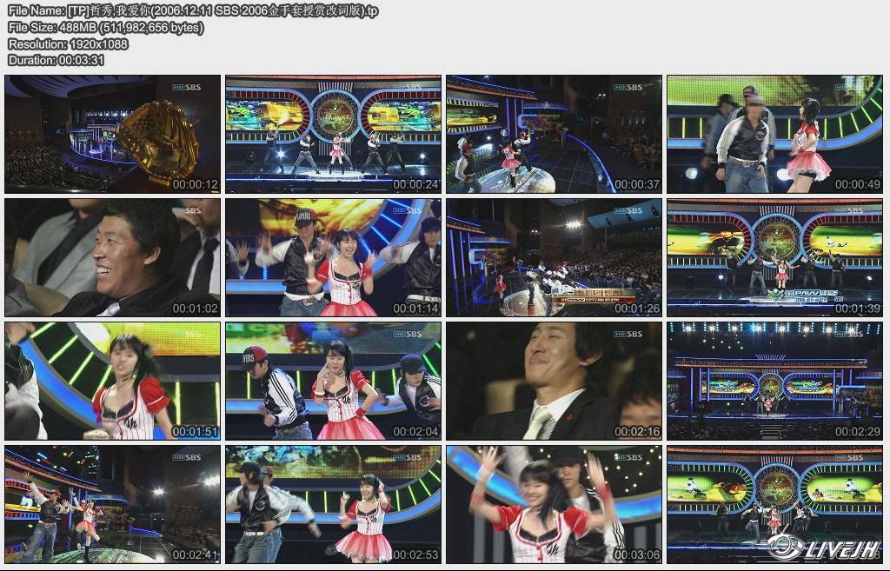Select the wide stage shot at 00:02:29
This screenshot has width=890, height=571.
(774, 381)
